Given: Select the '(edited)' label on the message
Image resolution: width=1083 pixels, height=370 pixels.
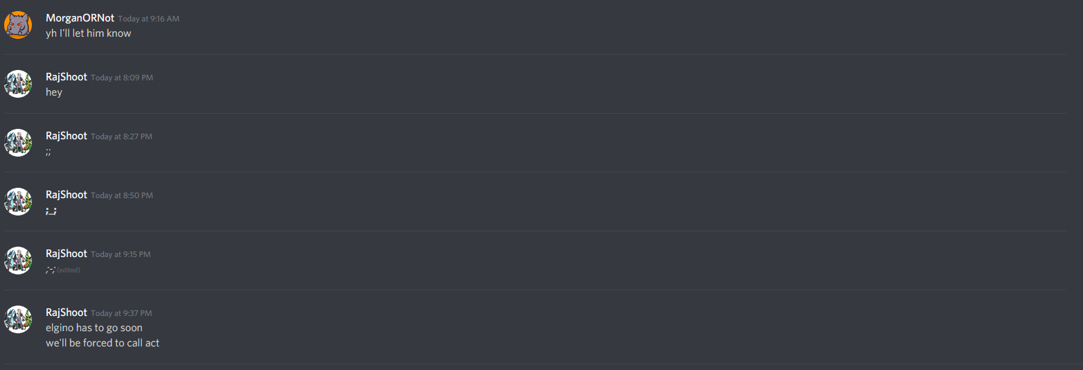Looking at the screenshot, I should 69,270.
